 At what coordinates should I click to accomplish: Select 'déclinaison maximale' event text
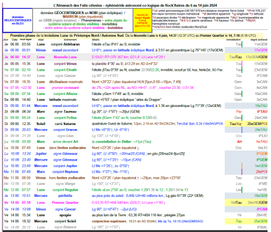[x=66, y=82]
